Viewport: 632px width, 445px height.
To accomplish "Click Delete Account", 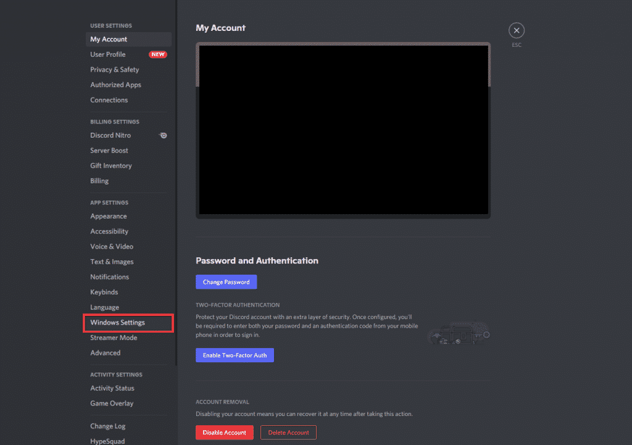I will point(288,432).
